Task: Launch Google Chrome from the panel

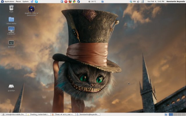Action: click(74, 1)
